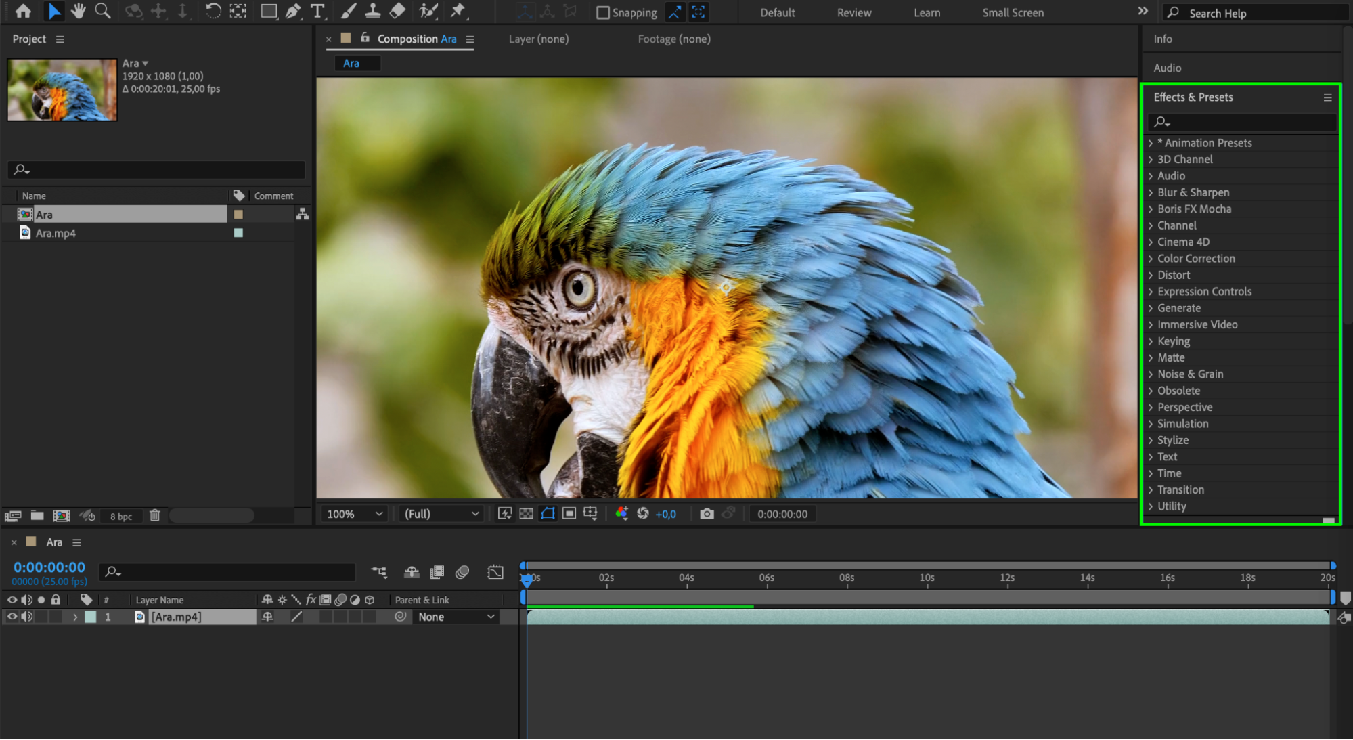Click the Ara.mp4 layer label color swatch
The height and width of the screenshot is (740, 1353).
pos(90,617)
